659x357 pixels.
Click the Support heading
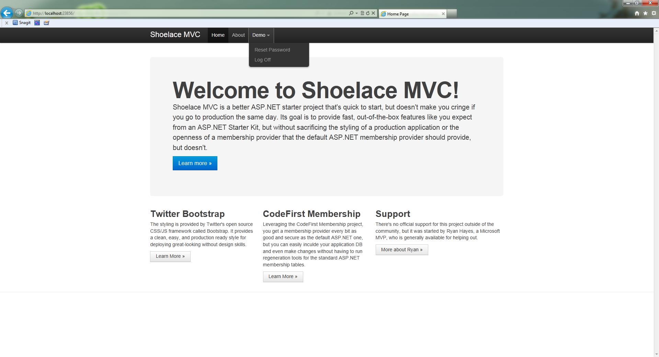(x=393, y=214)
